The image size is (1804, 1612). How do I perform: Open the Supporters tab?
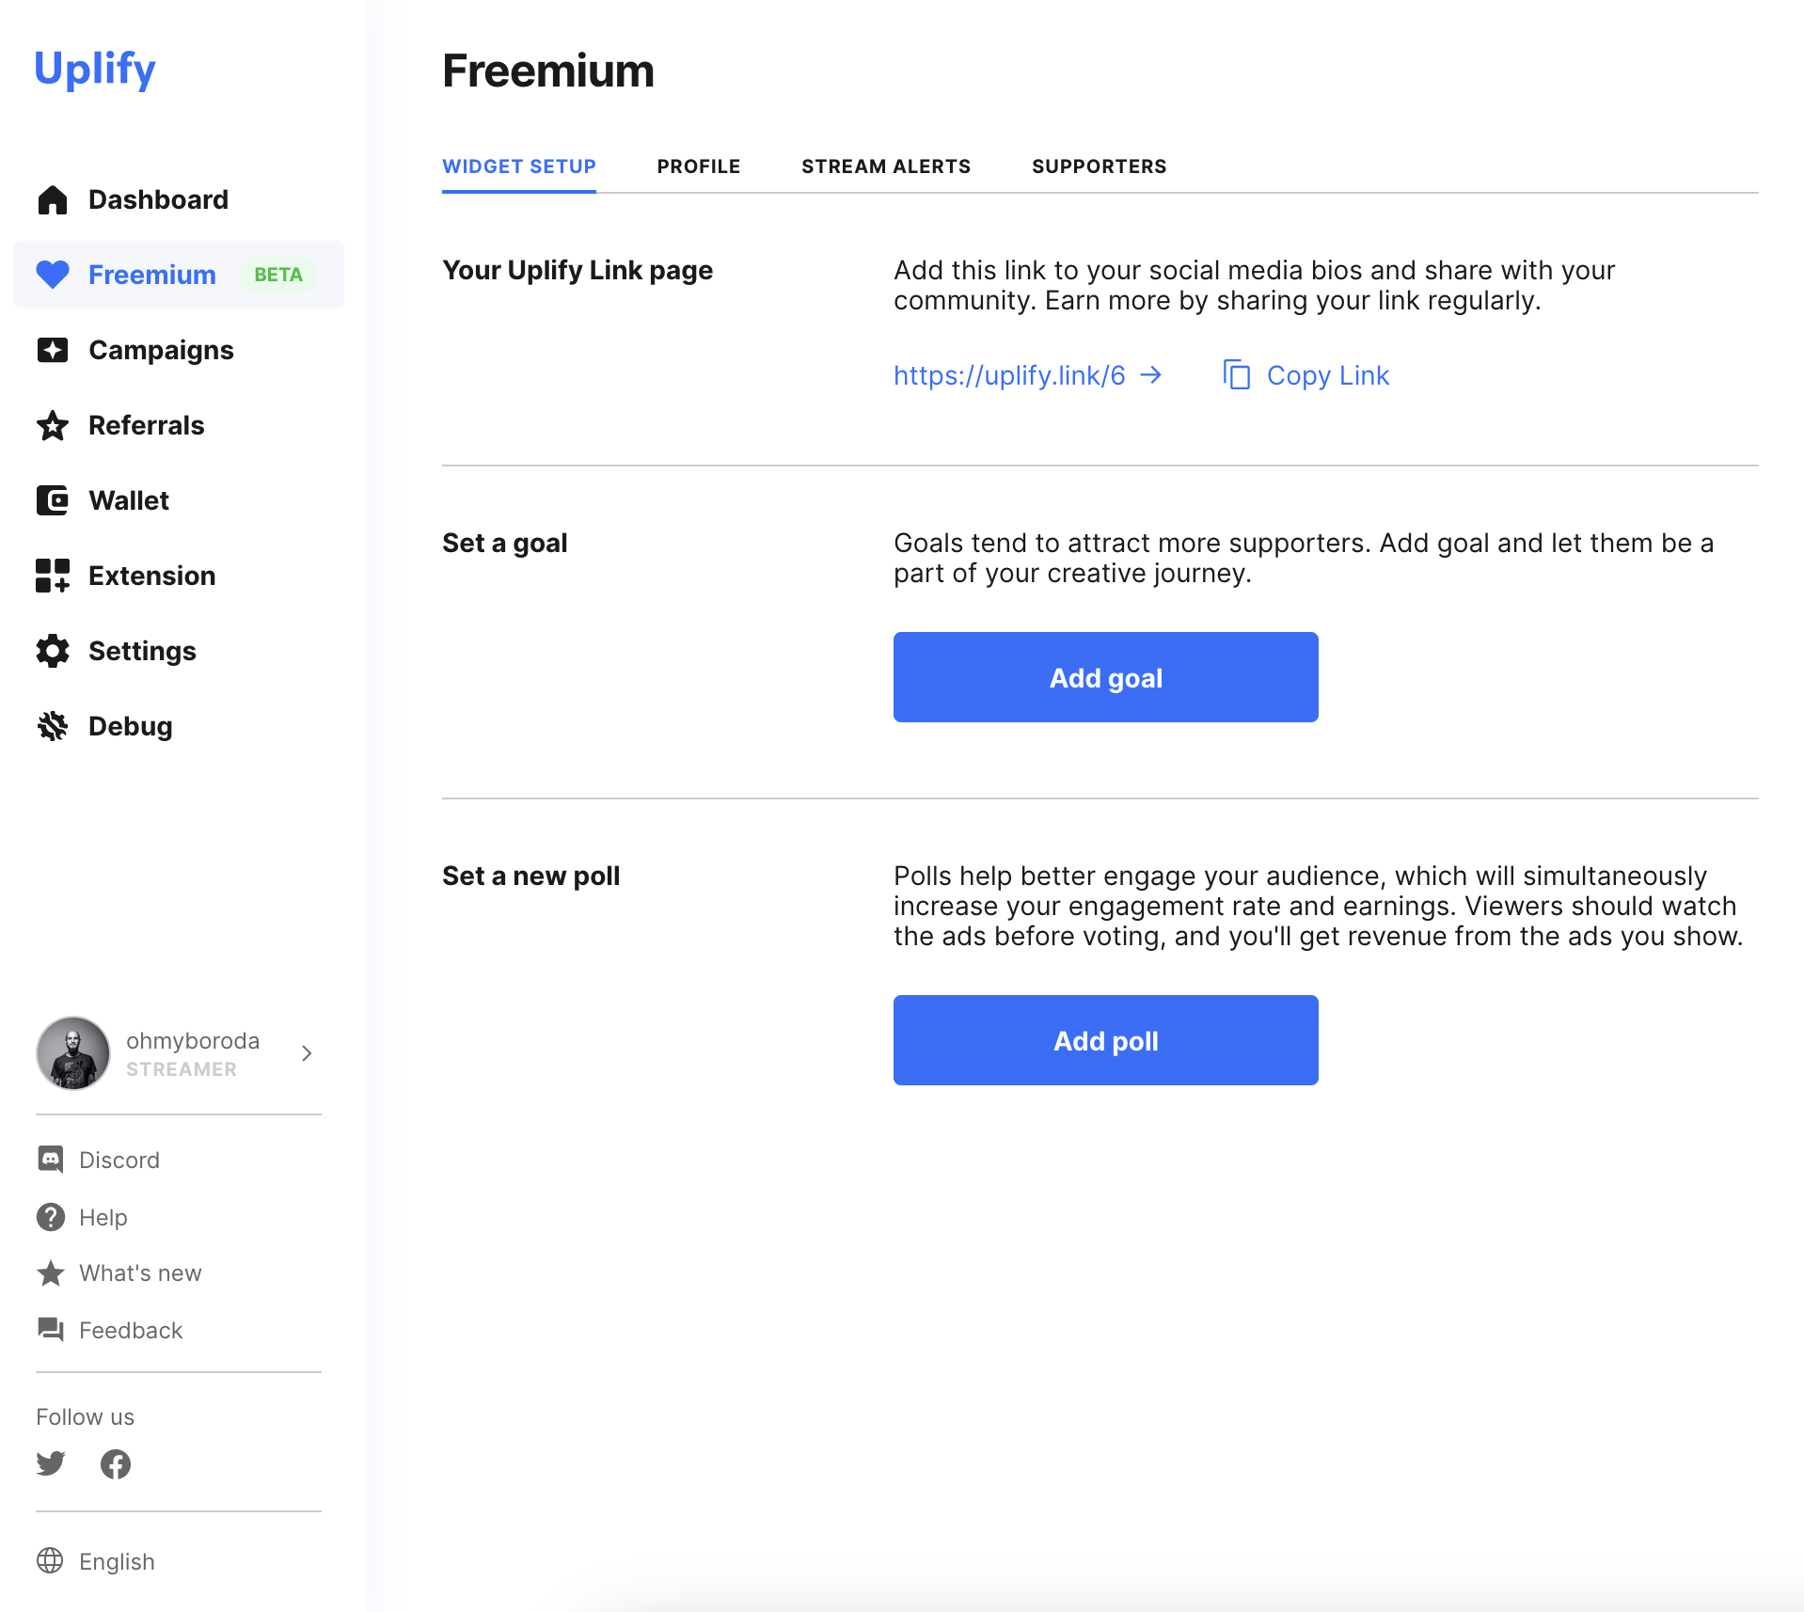[x=1100, y=166]
